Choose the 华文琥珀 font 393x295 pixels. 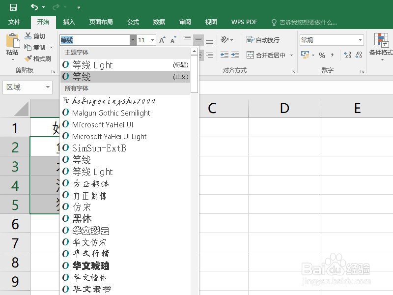click(125, 265)
